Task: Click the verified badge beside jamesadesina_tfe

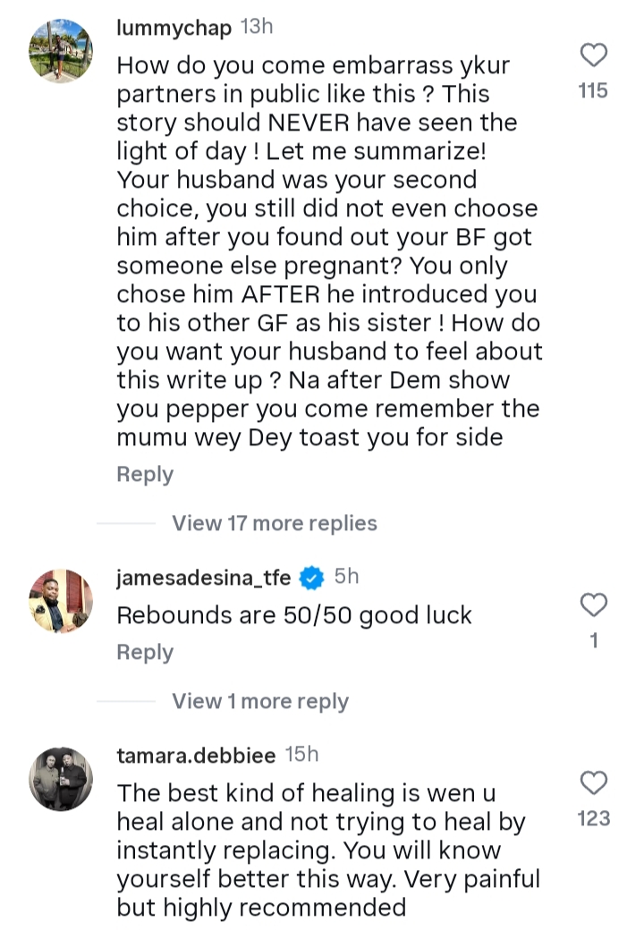Action: coord(311,578)
